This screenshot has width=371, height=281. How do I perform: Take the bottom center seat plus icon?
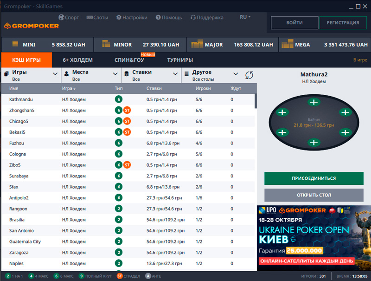click(314, 143)
